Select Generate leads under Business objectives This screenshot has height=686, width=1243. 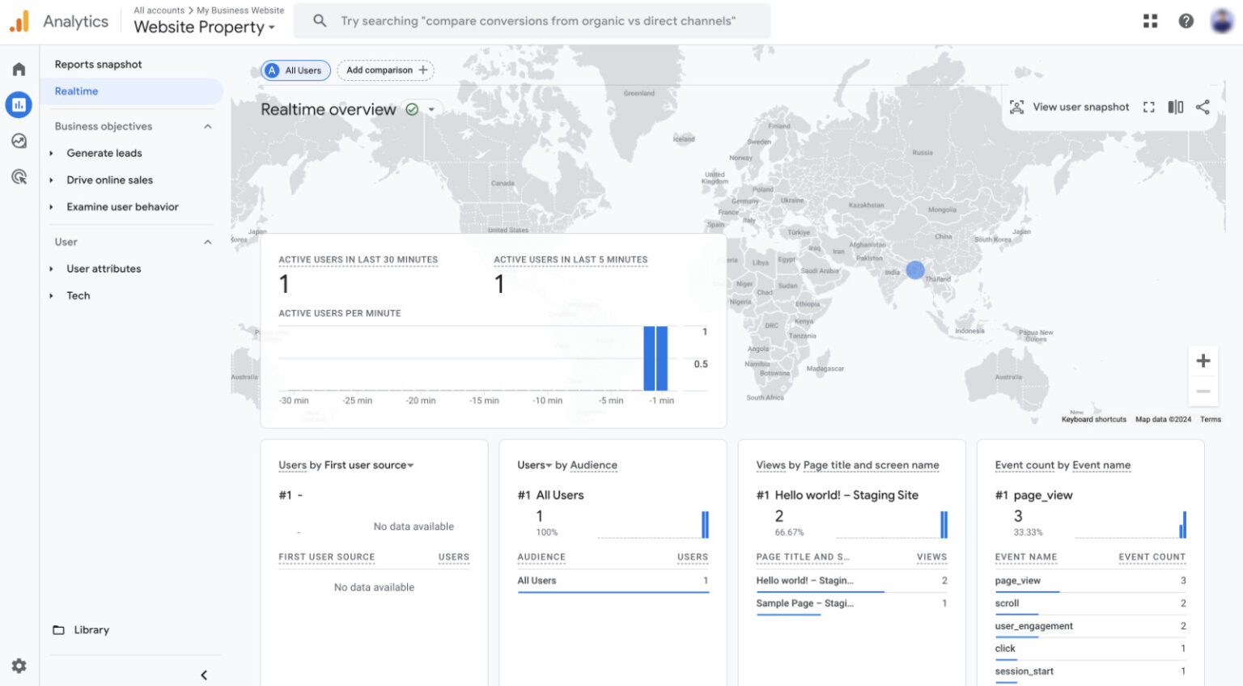click(x=104, y=153)
